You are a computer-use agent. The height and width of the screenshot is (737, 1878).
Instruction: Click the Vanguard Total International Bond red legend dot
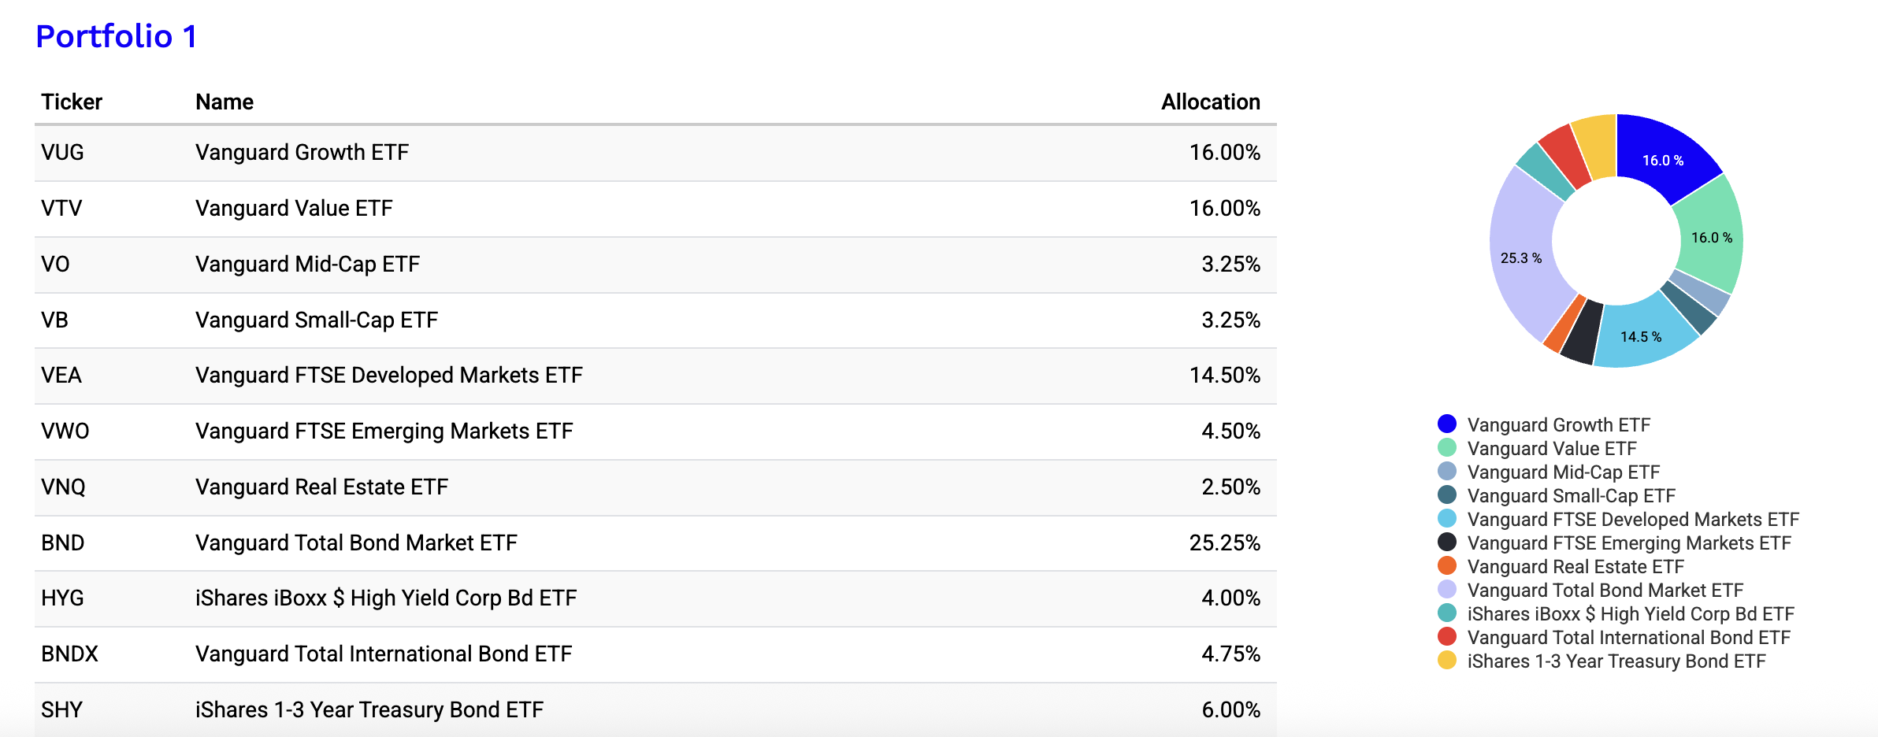(1446, 637)
